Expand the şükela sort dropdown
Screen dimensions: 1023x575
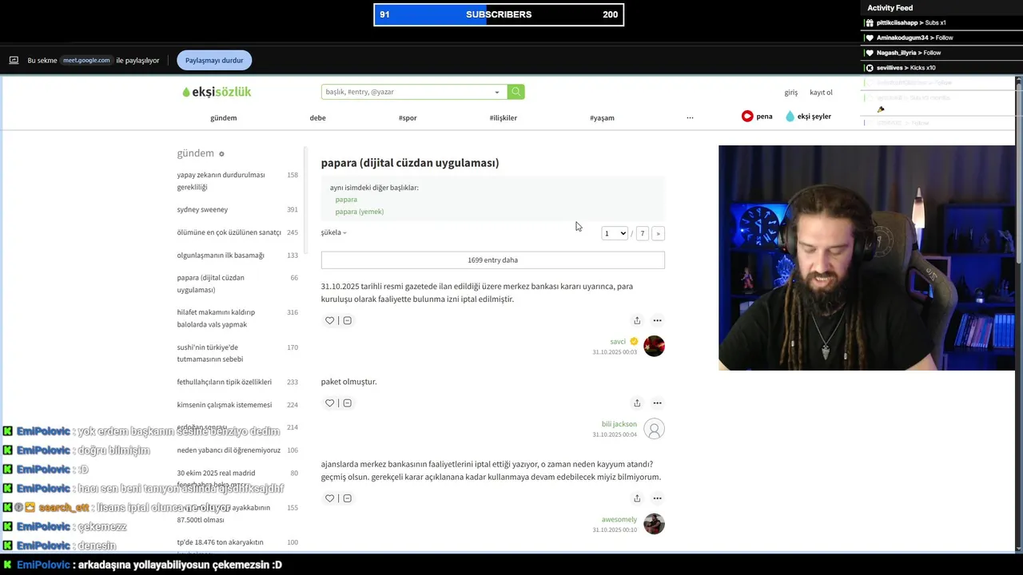(x=333, y=233)
